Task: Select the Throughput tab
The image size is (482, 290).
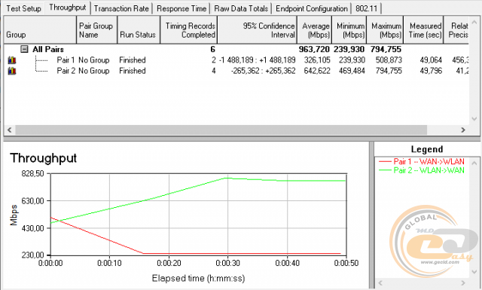Action: coord(68,8)
